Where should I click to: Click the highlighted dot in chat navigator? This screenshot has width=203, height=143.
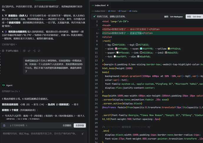(0, 65)
